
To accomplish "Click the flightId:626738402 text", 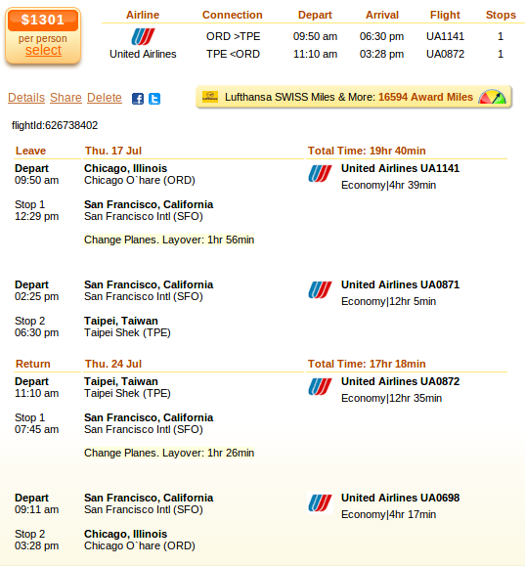I will tap(55, 125).
